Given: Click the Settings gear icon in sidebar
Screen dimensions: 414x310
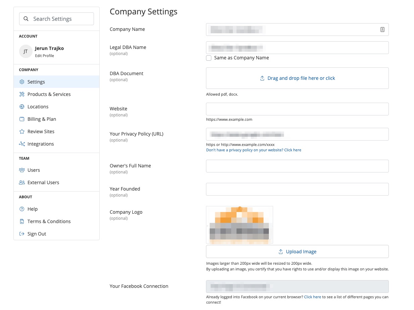Looking at the screenshot, I should [22, 82].
